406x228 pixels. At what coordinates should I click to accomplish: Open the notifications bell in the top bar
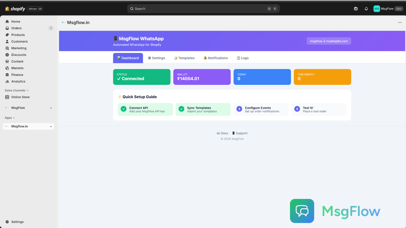point(366,9)
